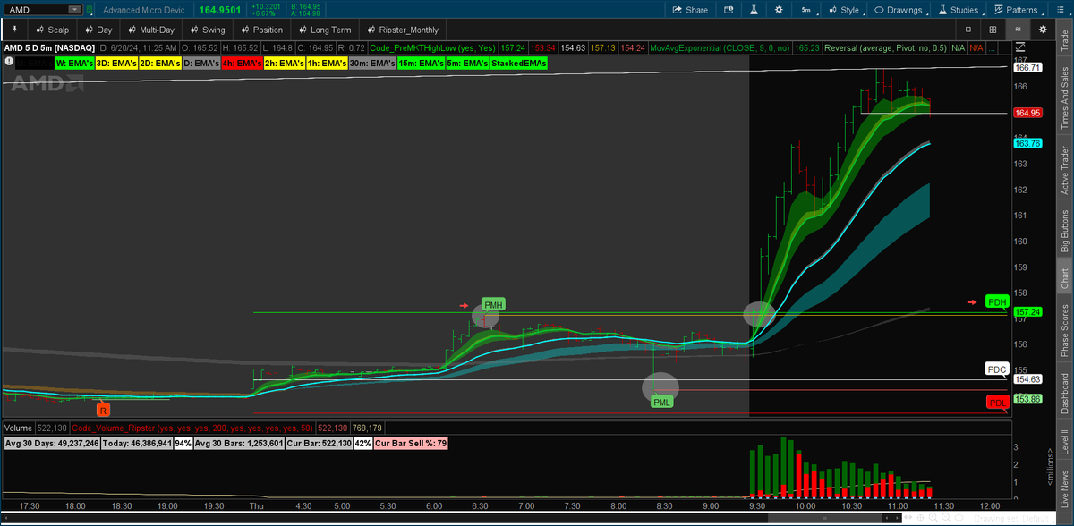Click the orange R reversal marker
The width and height of the screenshot is (1074, 526).
[x=104, y=410]
